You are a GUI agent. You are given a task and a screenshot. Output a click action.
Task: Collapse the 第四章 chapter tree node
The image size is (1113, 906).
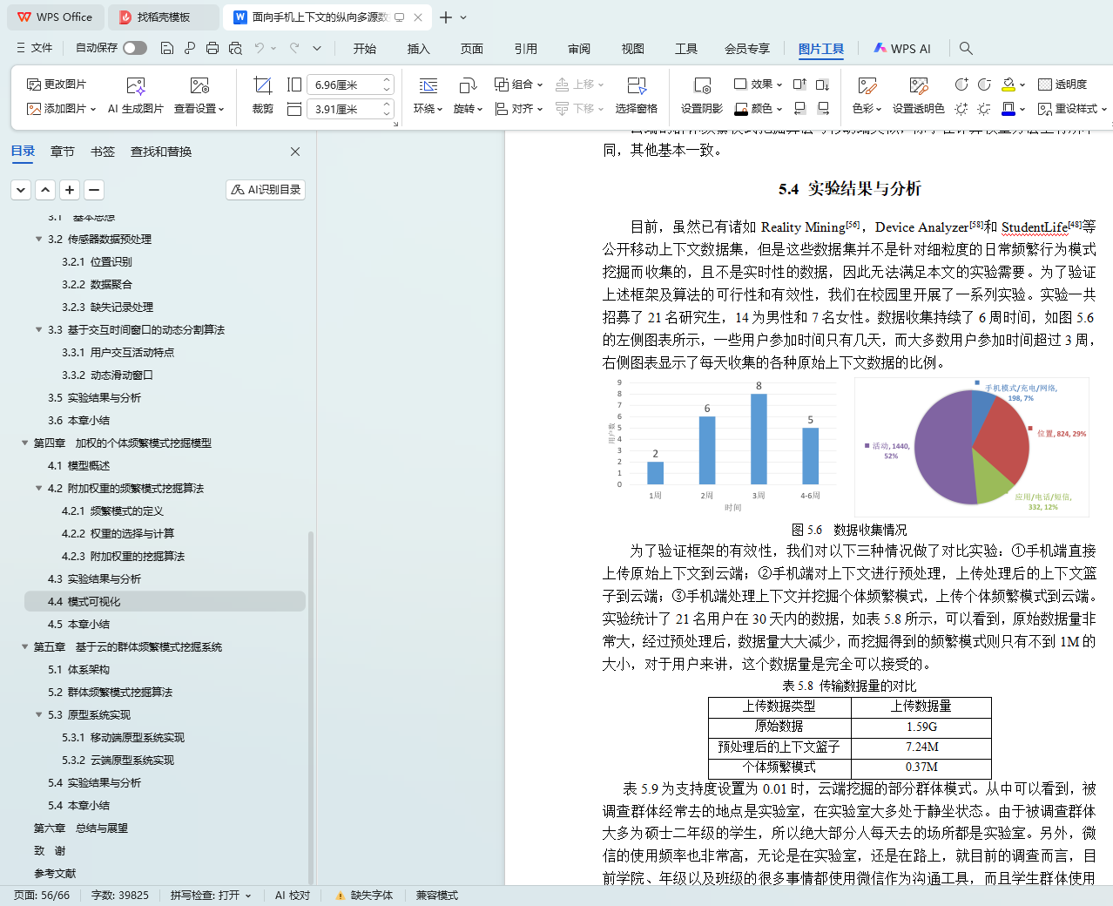(x=25, y=443)
